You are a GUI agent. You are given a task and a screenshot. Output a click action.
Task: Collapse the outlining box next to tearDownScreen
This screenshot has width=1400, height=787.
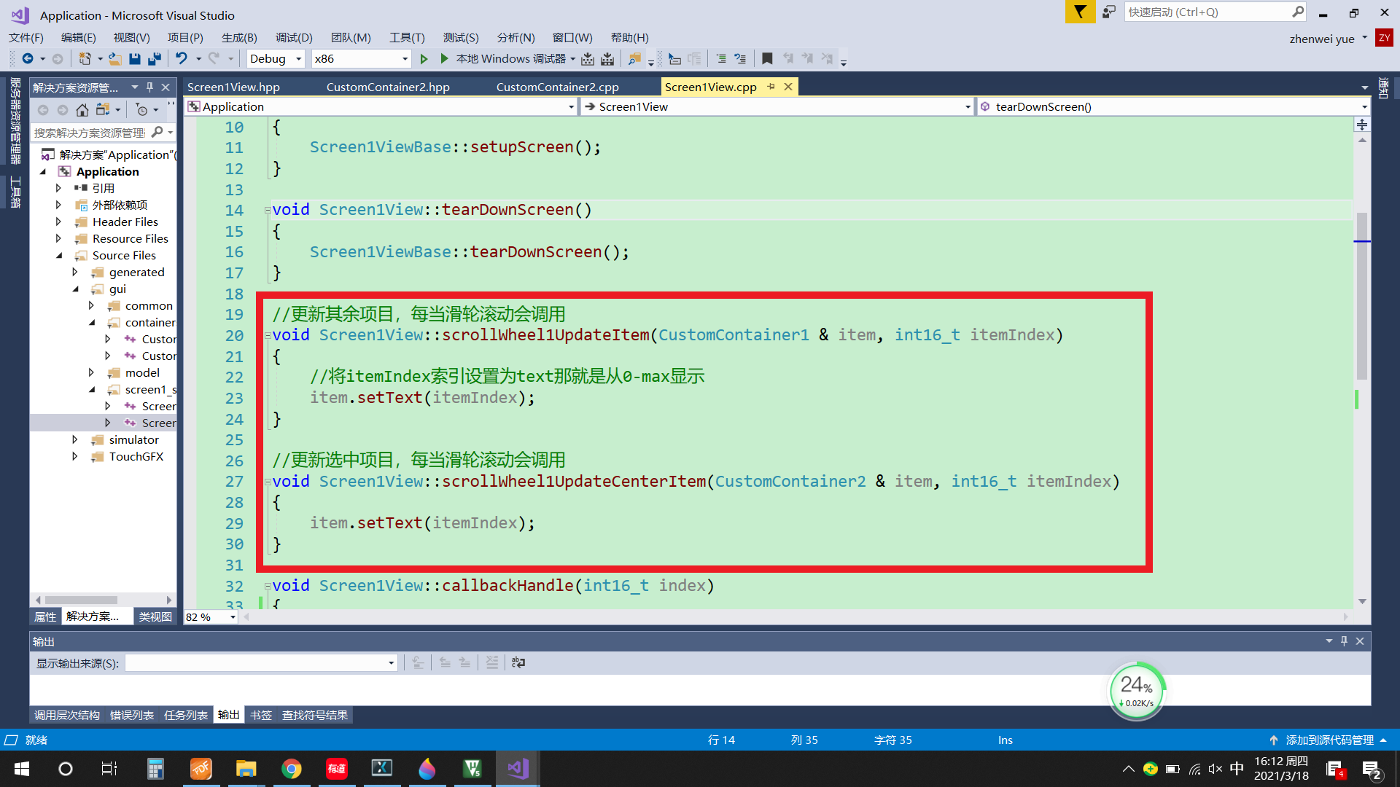pos(267,210)
